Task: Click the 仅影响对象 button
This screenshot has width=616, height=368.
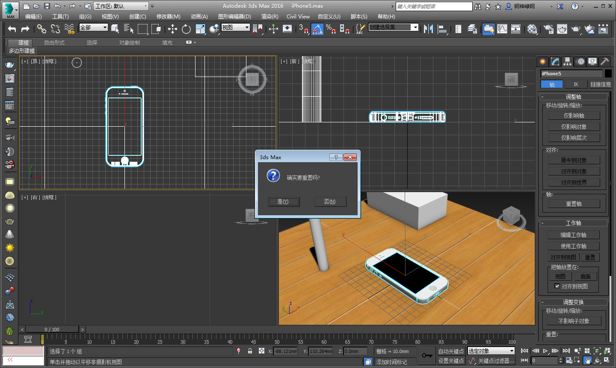Action: 574,127
